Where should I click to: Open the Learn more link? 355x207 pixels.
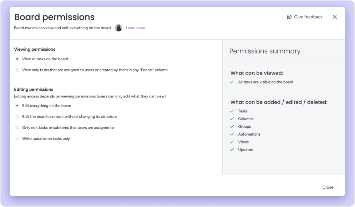tap(136, 28)
